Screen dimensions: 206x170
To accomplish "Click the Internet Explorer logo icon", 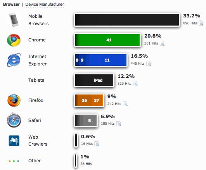I will pyautogui.click(x=14, y=60).
